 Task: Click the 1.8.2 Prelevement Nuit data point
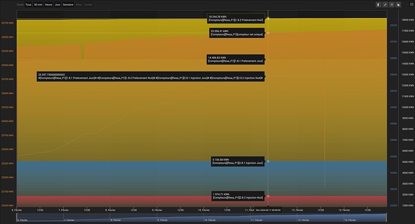coord(268,19)
